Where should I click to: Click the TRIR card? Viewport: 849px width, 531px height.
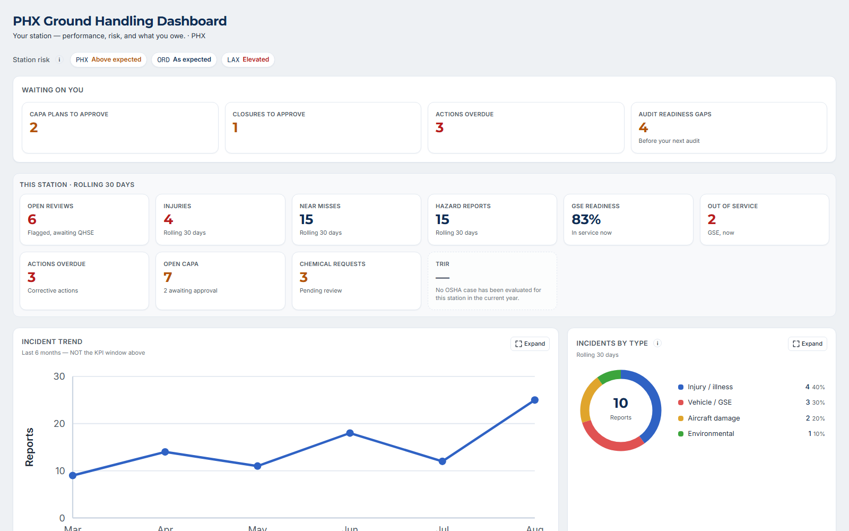point(492,281)
